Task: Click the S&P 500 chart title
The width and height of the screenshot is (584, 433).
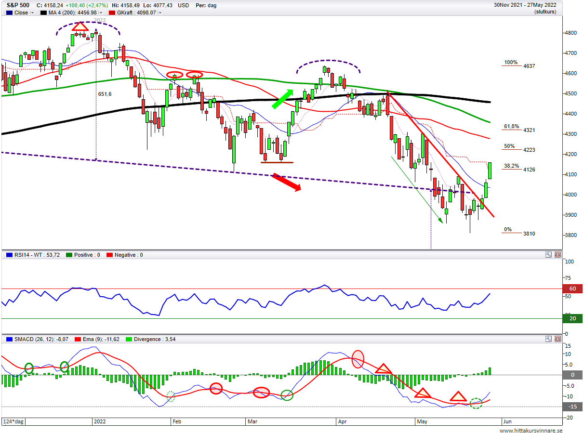Action: 17,5
